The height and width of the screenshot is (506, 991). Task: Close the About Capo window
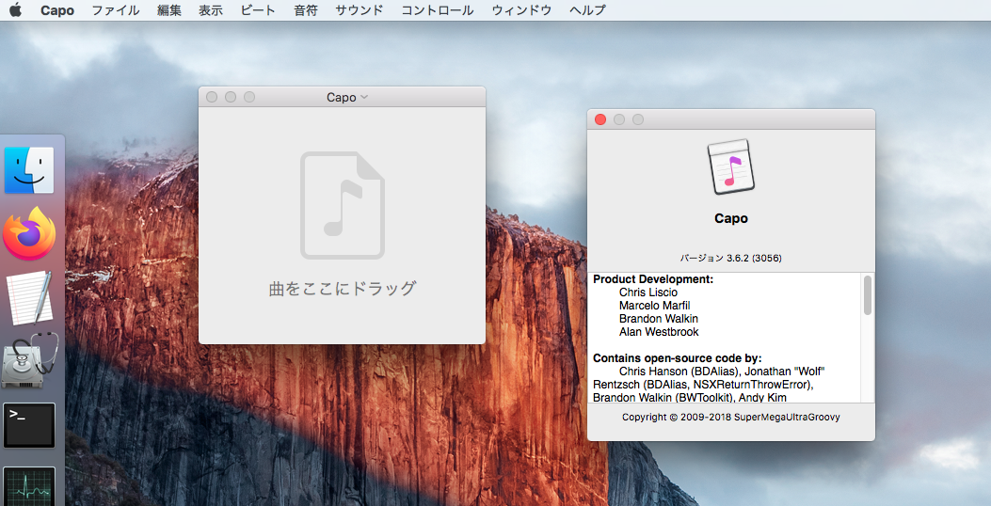600,119
